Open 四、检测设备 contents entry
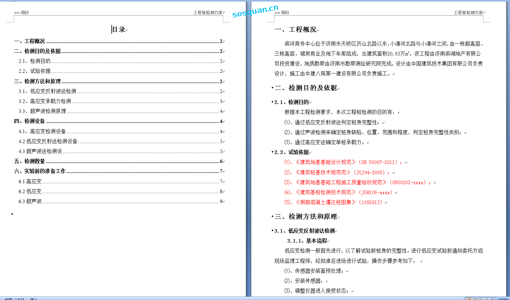The height and width of the screenshot is (300, 510). pos(30,121)
